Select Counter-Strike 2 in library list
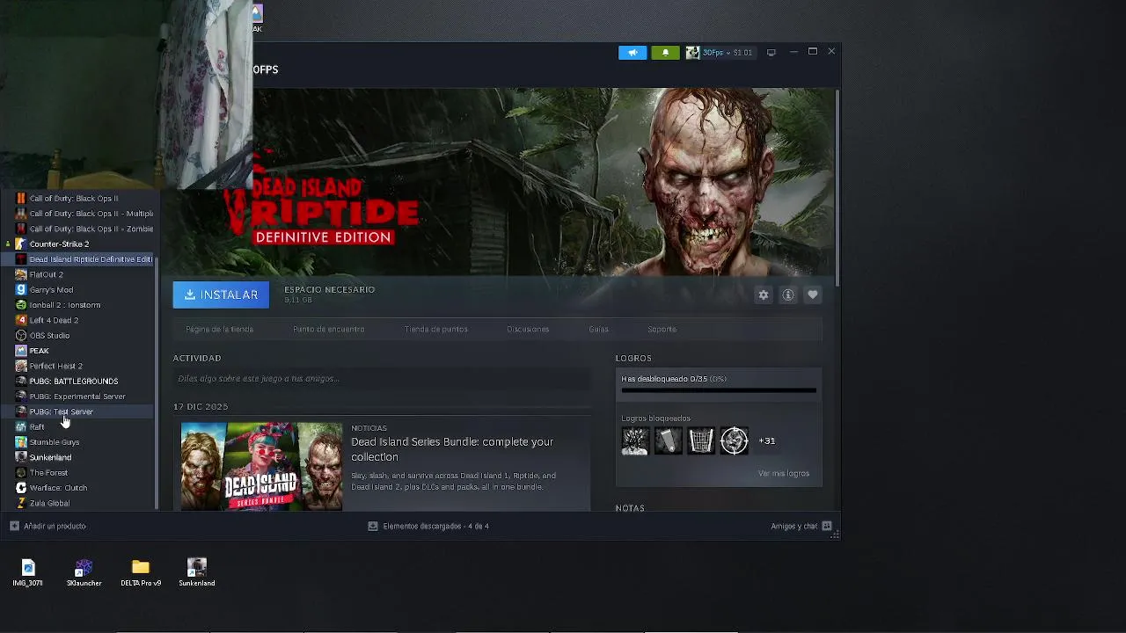 pos(59,244)
